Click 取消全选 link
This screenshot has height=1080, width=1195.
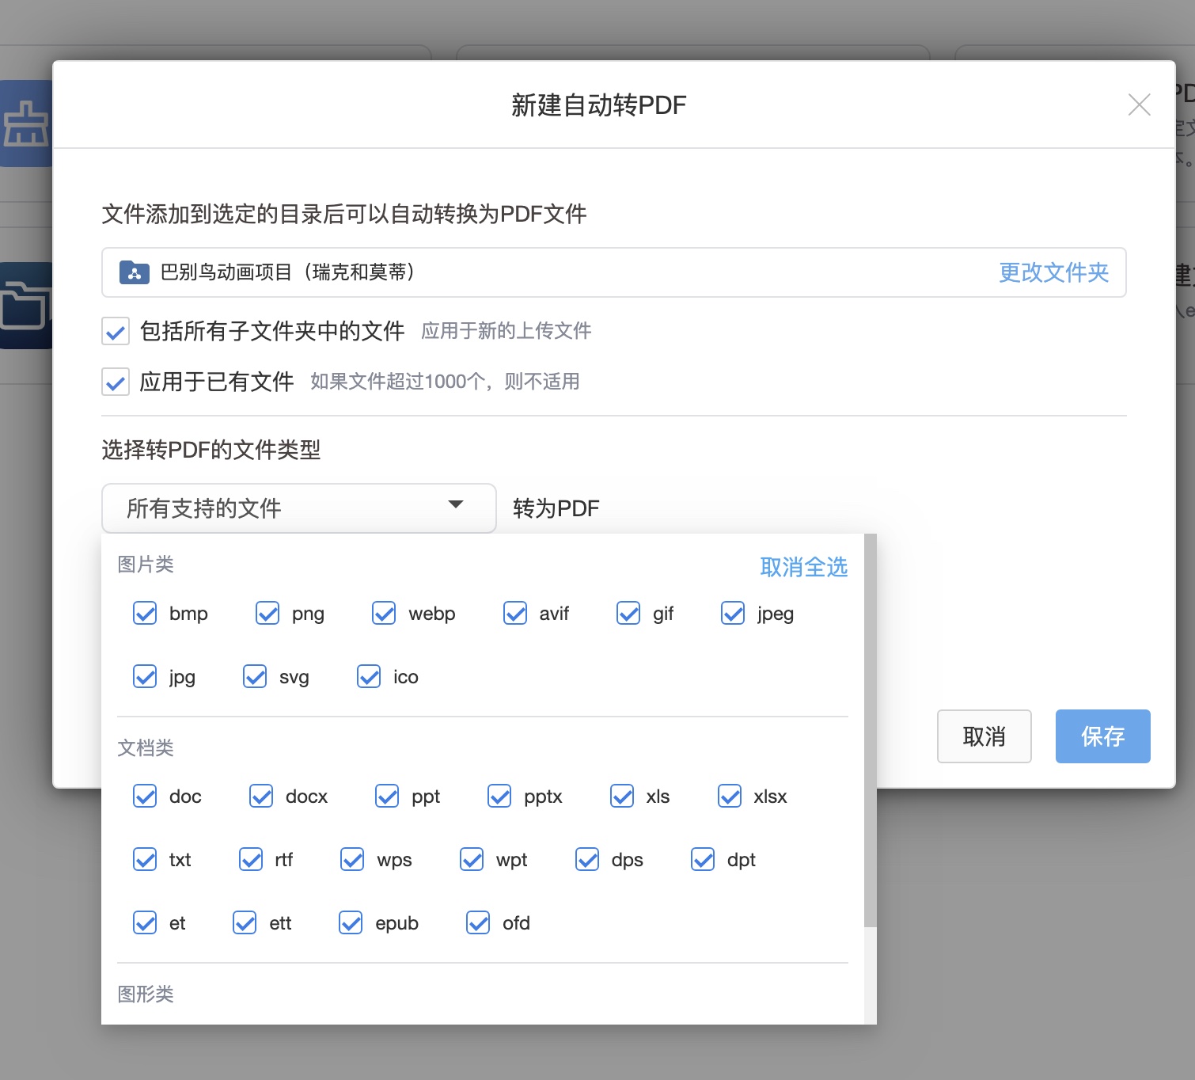[803, 567]
